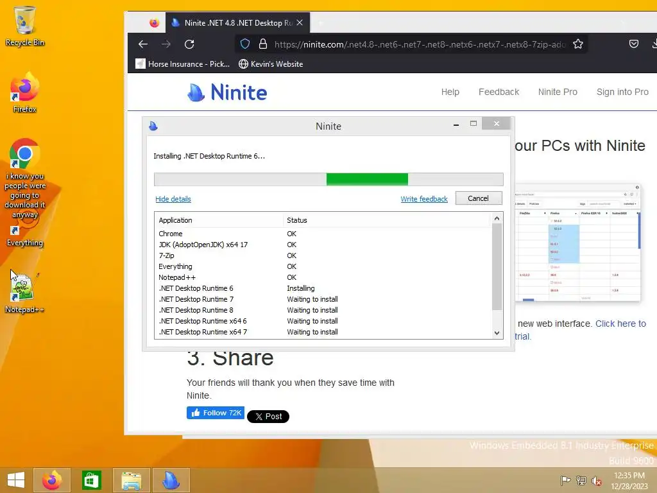Open the tracking protection shield icon
Viewport: 657px width, 493px height.
click(x=245, y=44)
